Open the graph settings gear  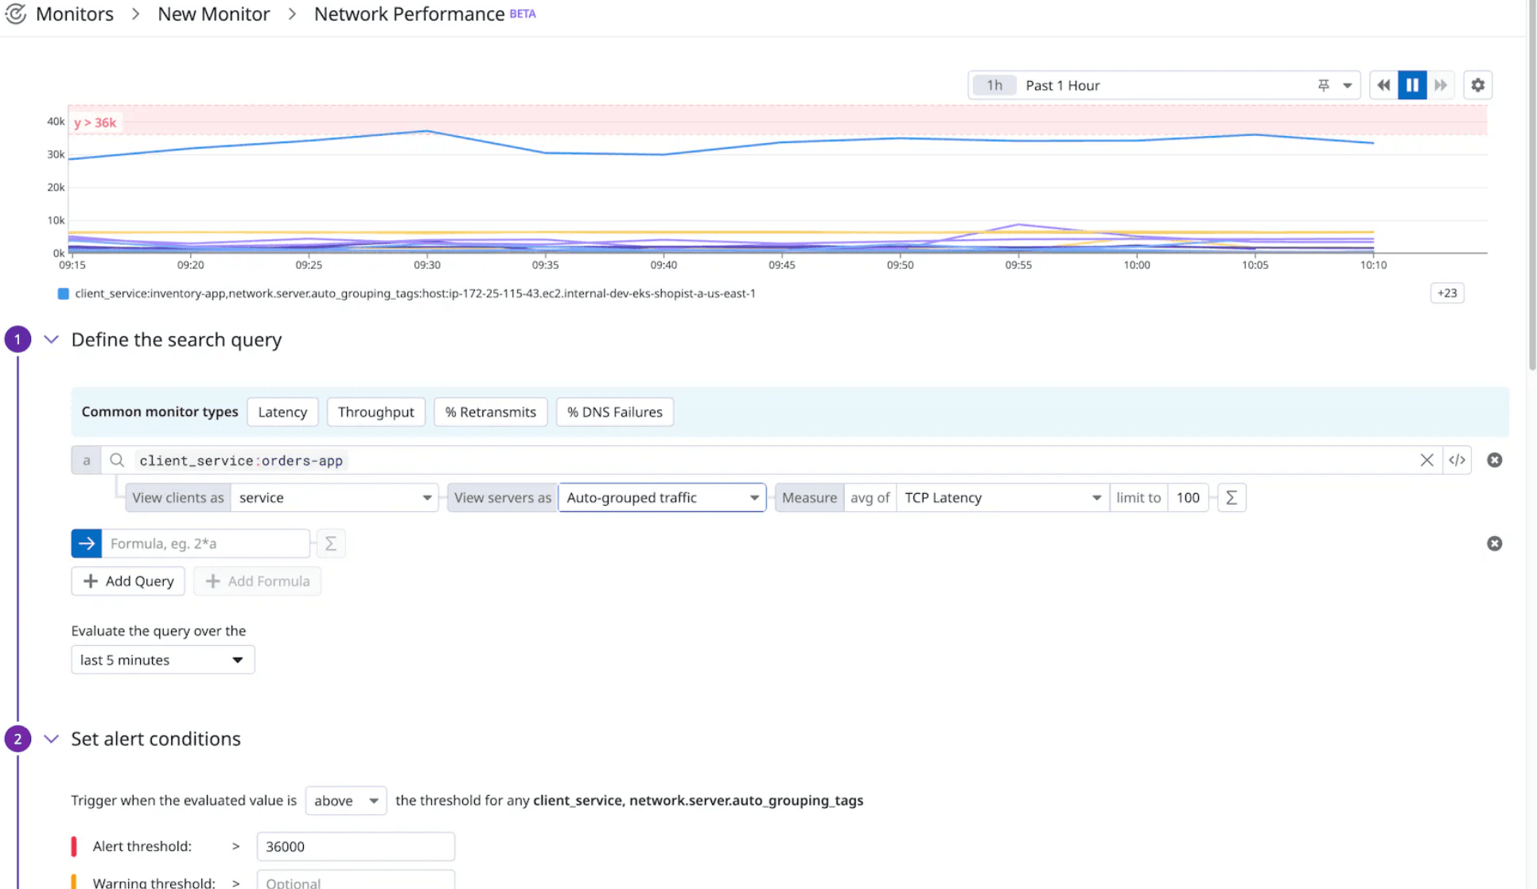[1477, 85]
